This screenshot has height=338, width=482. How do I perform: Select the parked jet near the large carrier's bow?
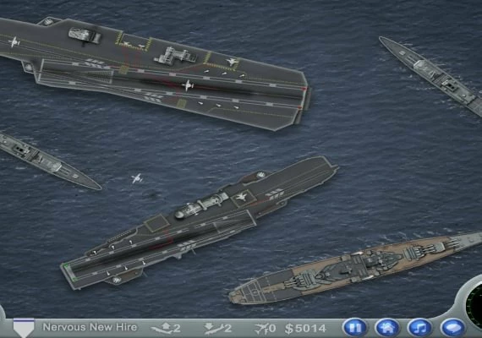tap(233, 63)
